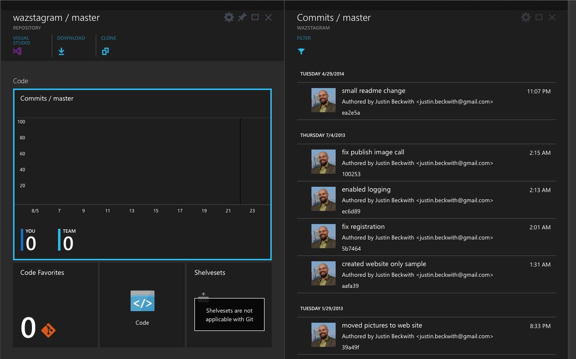The height and width of the screenshot is (359, 576).
Task: Open the Commits / master chart tile
Action: (x=143, y=174)
